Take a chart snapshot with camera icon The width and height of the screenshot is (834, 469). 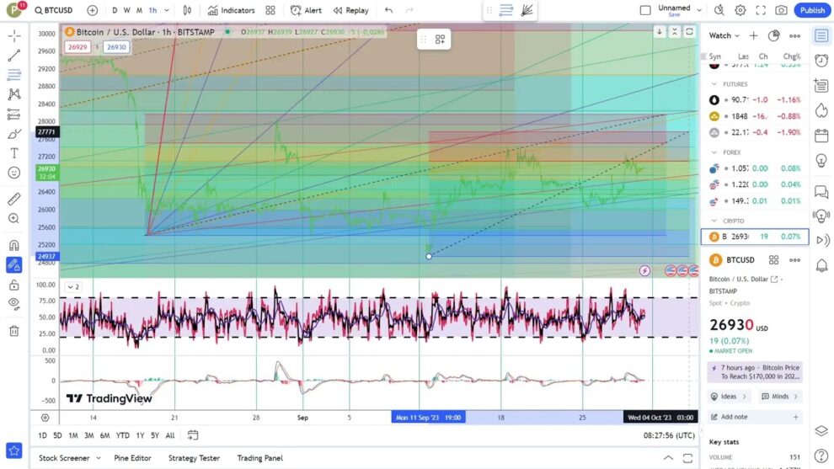[x=781, y=10]
